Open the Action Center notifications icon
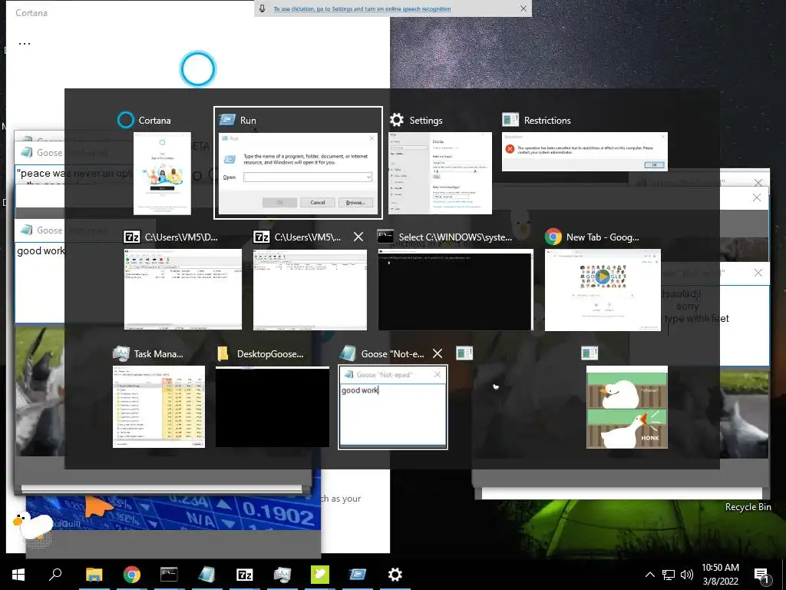This screenshot has height=590, width=786. pos(762,575)
